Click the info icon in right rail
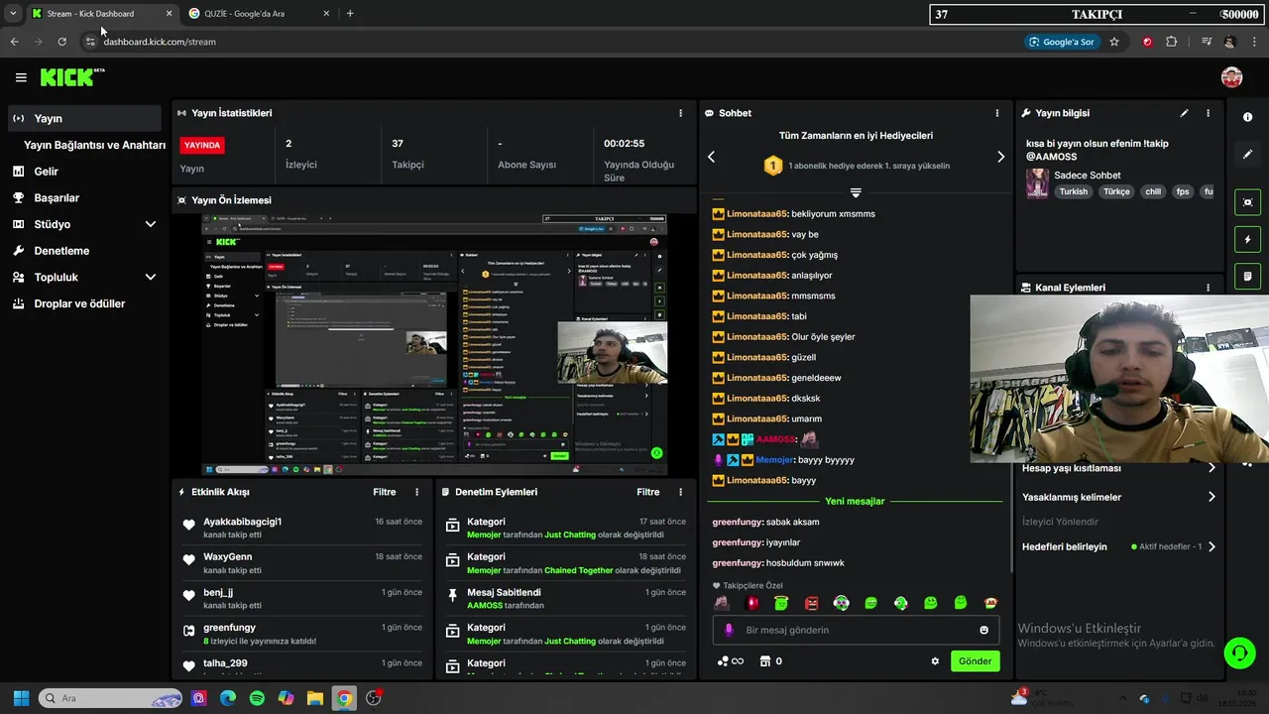 coord(1247,117)
